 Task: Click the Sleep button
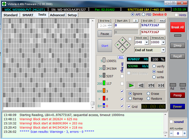pyautogui.click(x=177, y=45)
